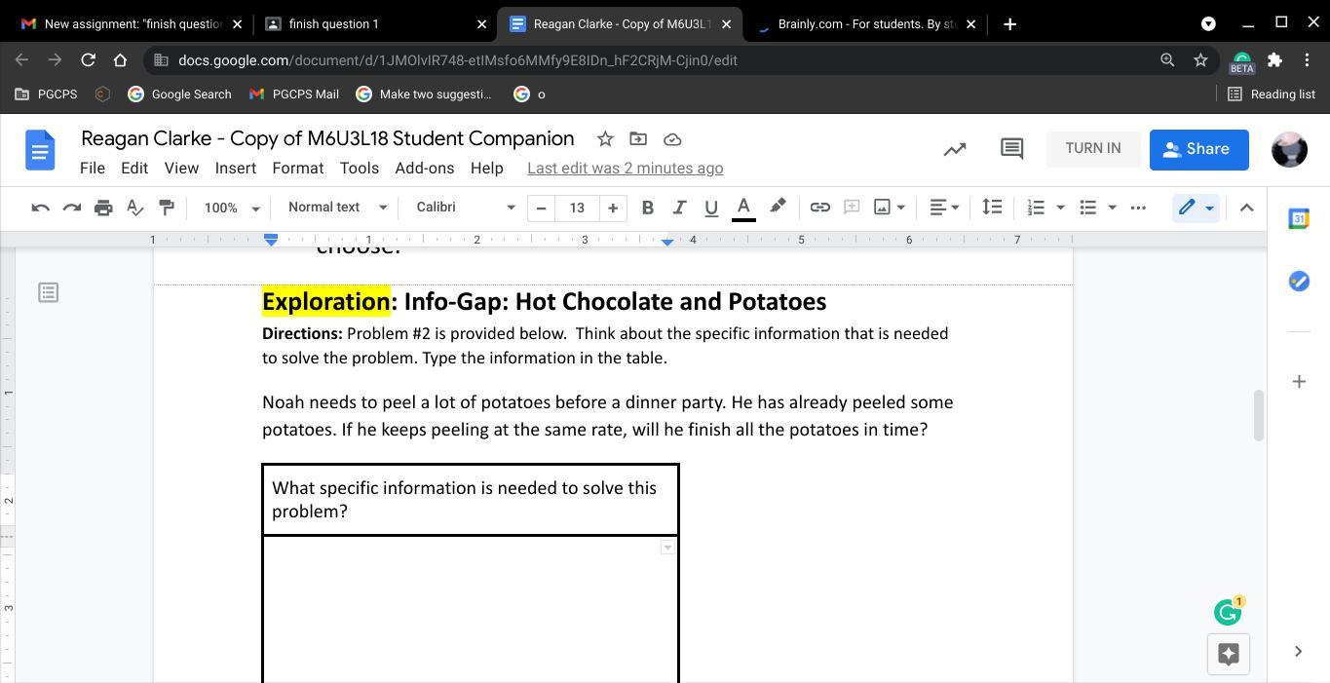Open the Google Calendar side panel
Screen dimensions: 1330x683
coord(1298,219)
